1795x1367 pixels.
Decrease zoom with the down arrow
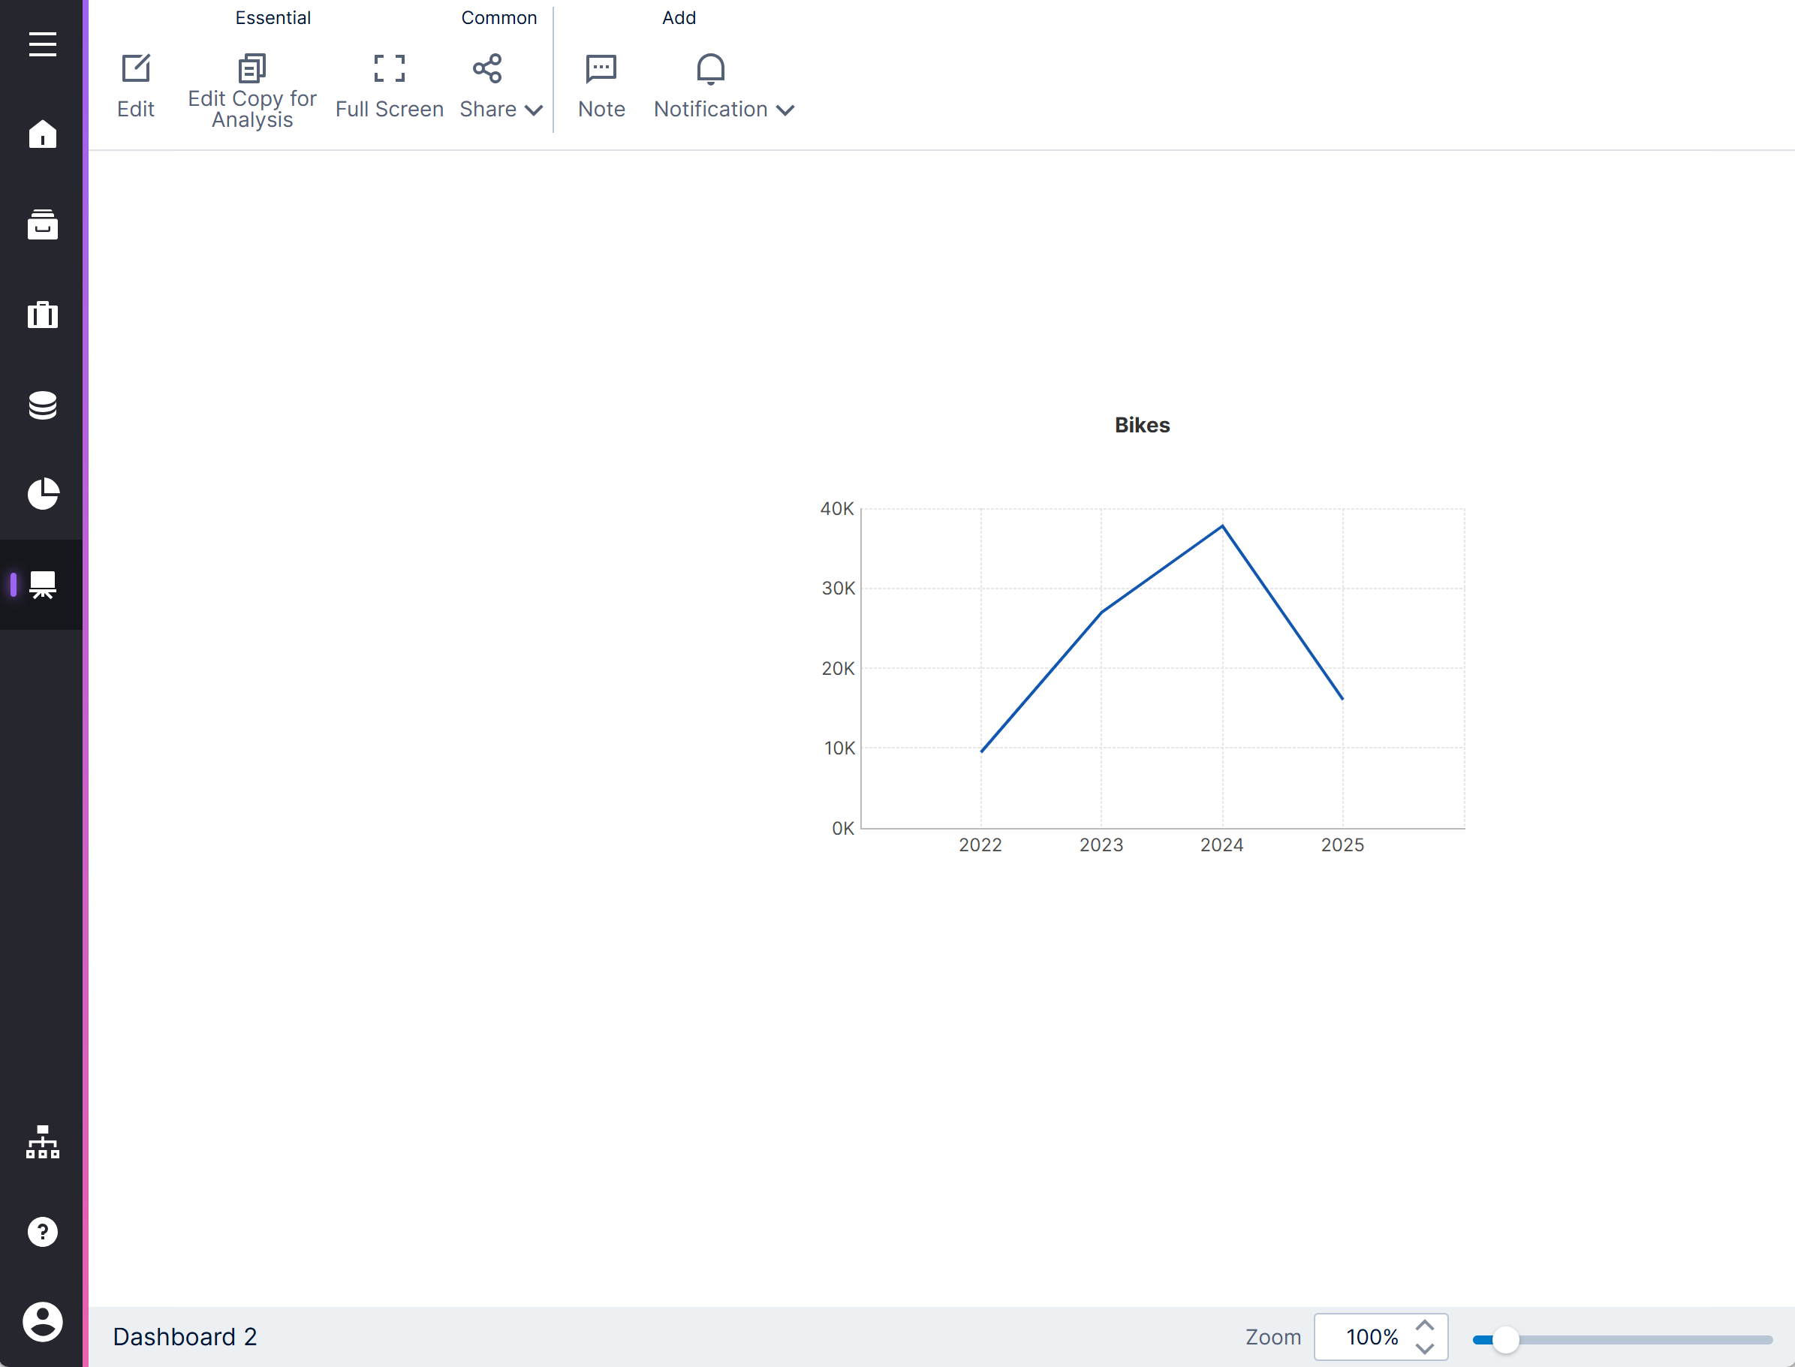[1425, 1348]
